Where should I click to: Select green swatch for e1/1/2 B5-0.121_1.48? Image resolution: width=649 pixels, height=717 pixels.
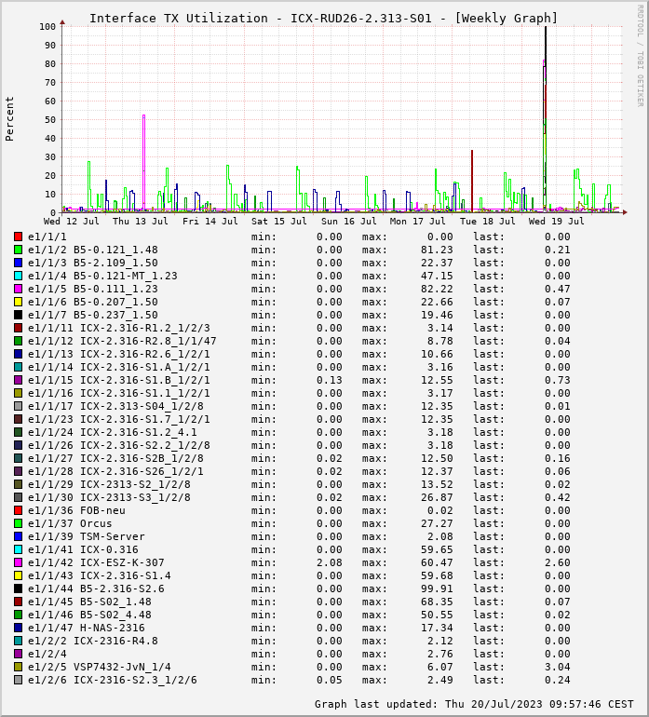click(x=18, y=250)
